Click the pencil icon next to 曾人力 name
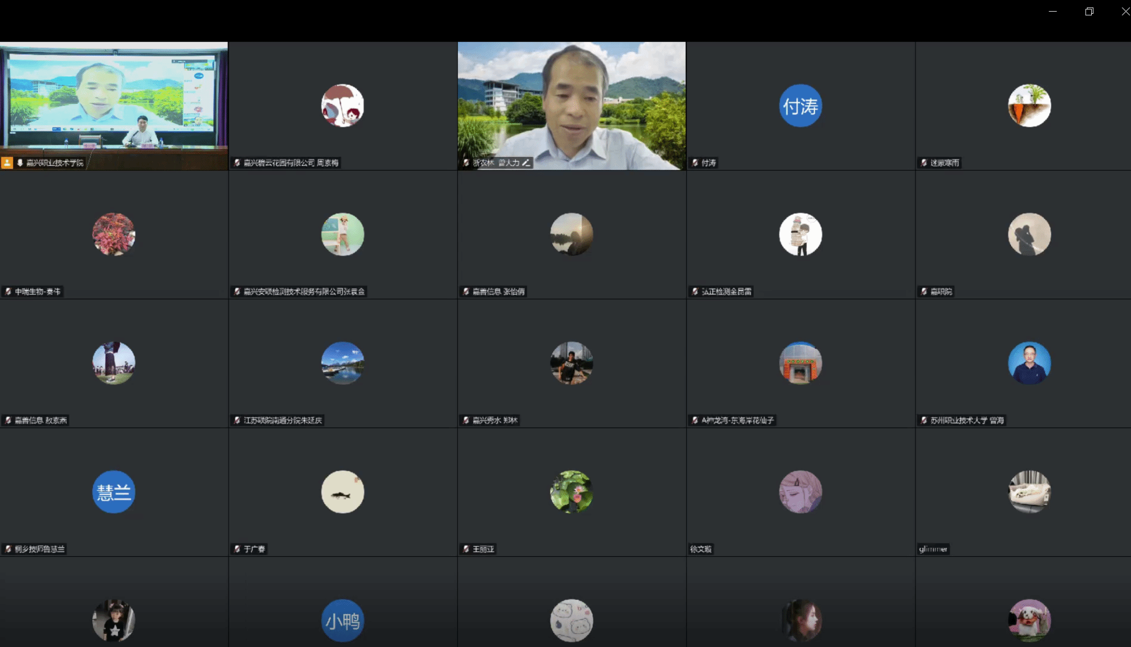Screen dimensions: 1131x647 coord(526,162)
